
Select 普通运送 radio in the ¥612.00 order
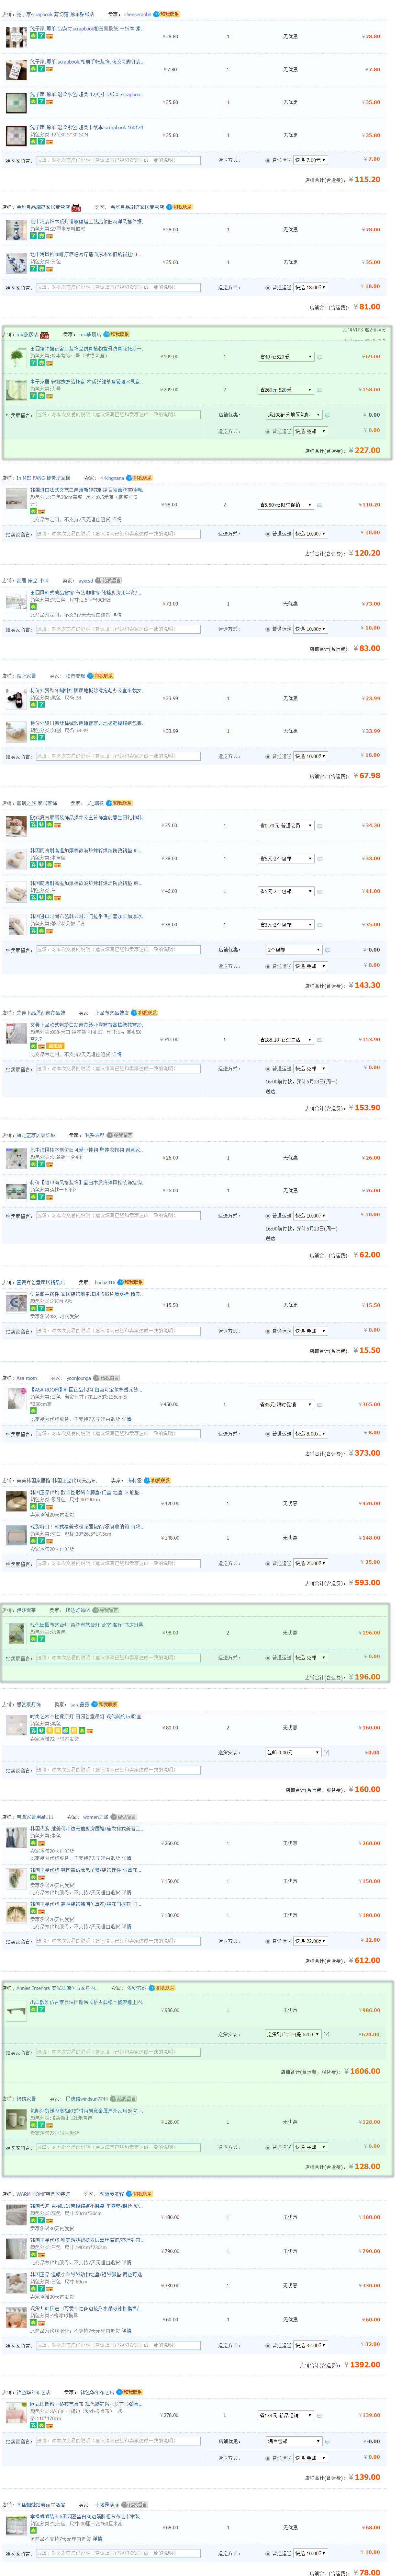coord(267,1941)
